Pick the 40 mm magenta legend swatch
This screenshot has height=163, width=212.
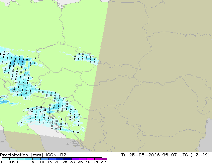(91, 159)
